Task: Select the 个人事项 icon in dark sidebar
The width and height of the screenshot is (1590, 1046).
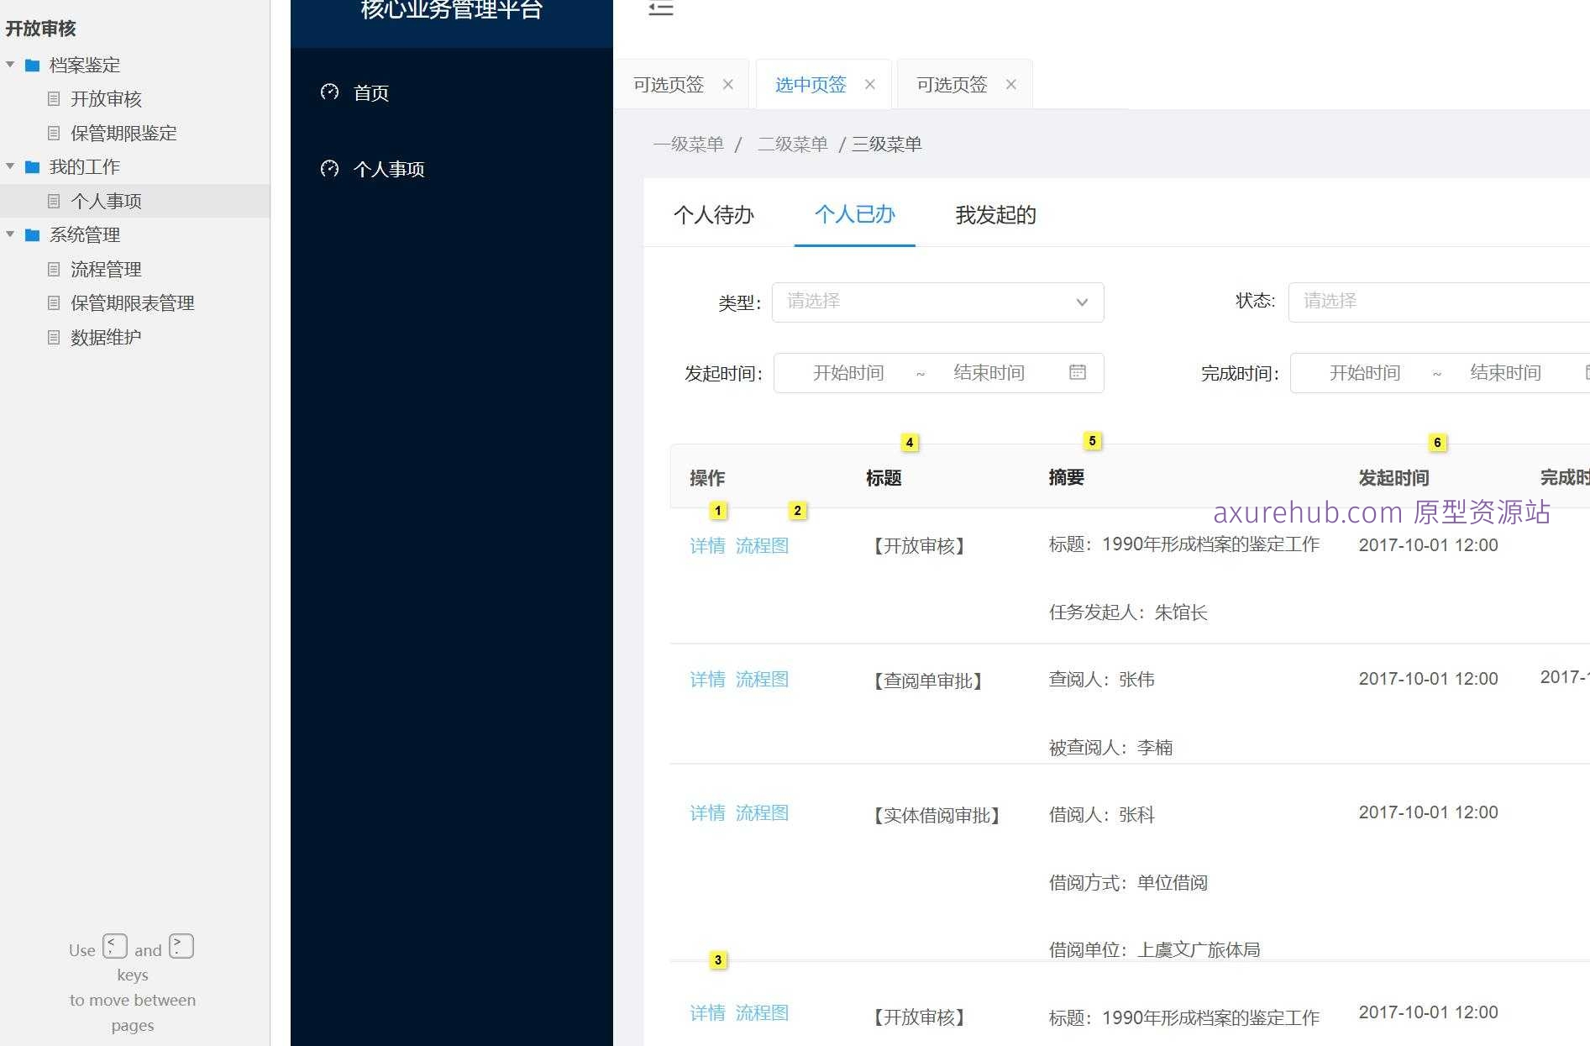Action: coord(329,169)
